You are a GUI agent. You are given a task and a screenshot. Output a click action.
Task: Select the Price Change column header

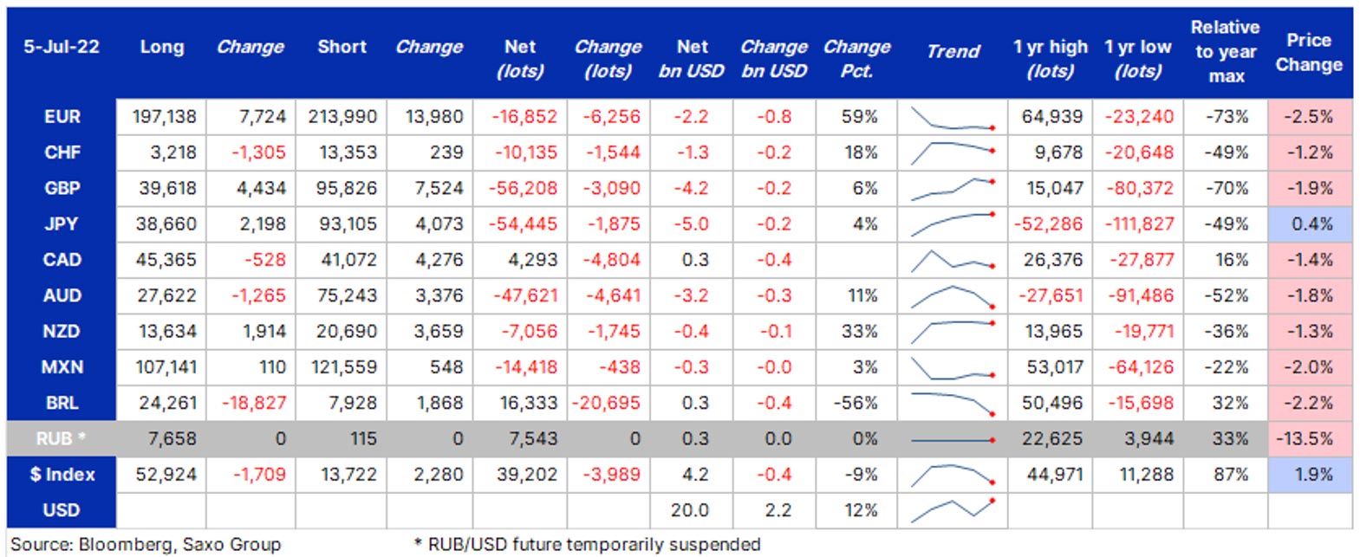point(1309,52)
